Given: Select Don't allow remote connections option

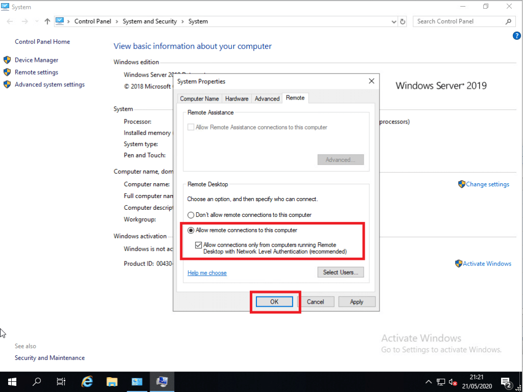Looking at the screenshot, I should (x=191, y=215).
